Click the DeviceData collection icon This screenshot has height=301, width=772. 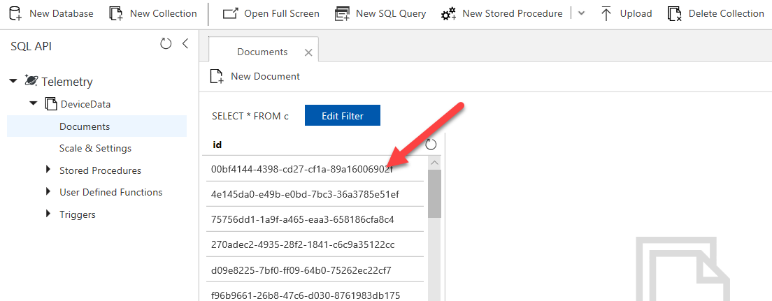[x=51, y=104]
